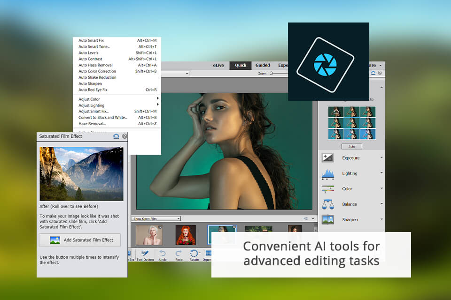Click the Lighting histogram icon
This screenshot has height=300, width=451.
(x=327, y=174)
